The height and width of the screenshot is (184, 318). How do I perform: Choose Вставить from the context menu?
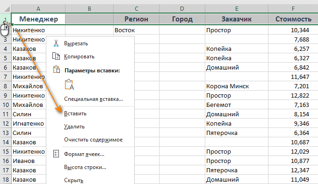click(x=75, y=113)
